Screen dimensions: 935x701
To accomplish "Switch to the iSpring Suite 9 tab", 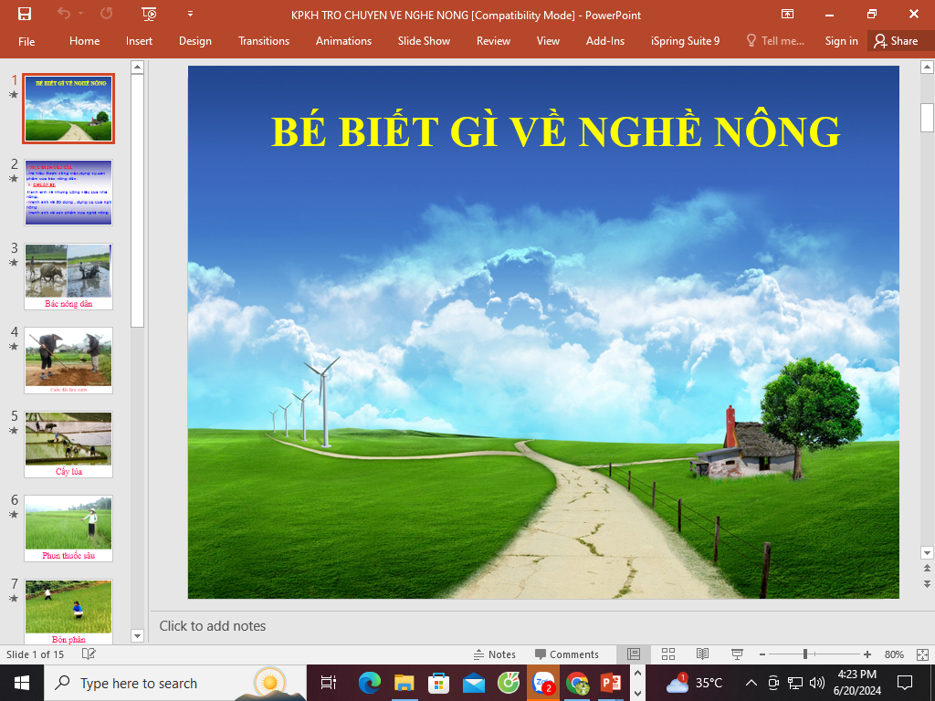I will coord(685,41).
